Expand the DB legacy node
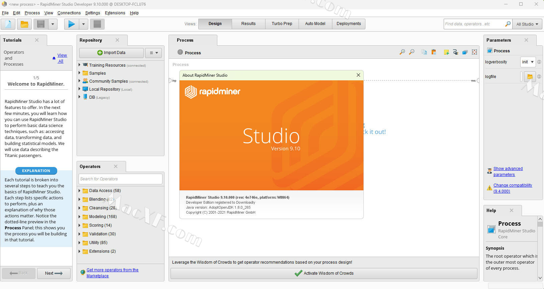 click(80, 97)
